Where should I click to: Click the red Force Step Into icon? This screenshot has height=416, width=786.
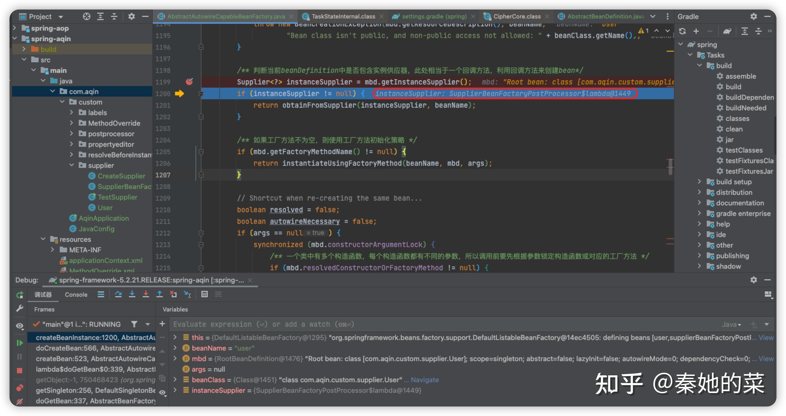[146, 294]
